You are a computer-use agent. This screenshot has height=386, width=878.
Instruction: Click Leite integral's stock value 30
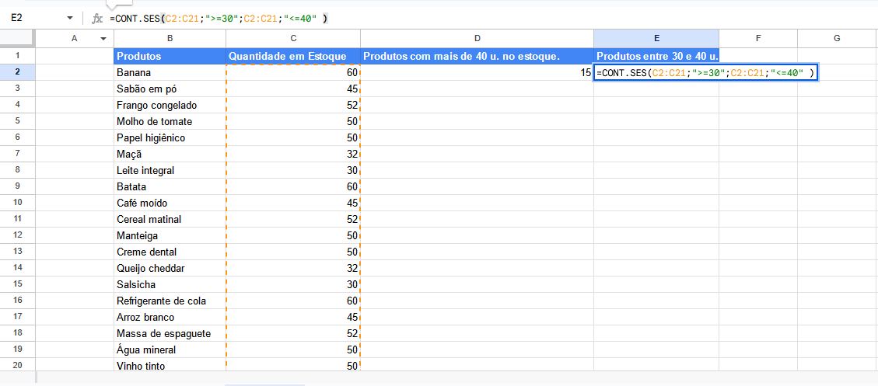[293, 170]
